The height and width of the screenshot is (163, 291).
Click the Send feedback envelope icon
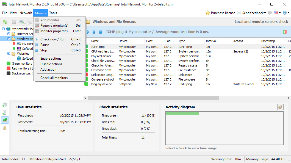coord(239,13)
